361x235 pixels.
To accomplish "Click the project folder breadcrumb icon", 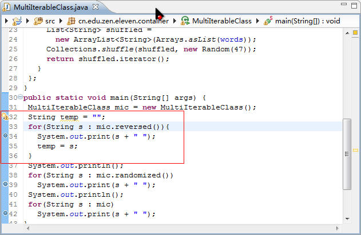I will pyautogui.click(x=17, y=21).
